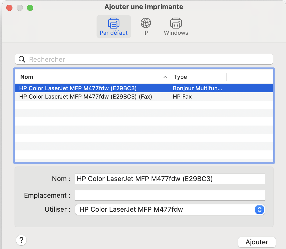Select the HP LaserJet (Fax) printer row

pos(86,97)
